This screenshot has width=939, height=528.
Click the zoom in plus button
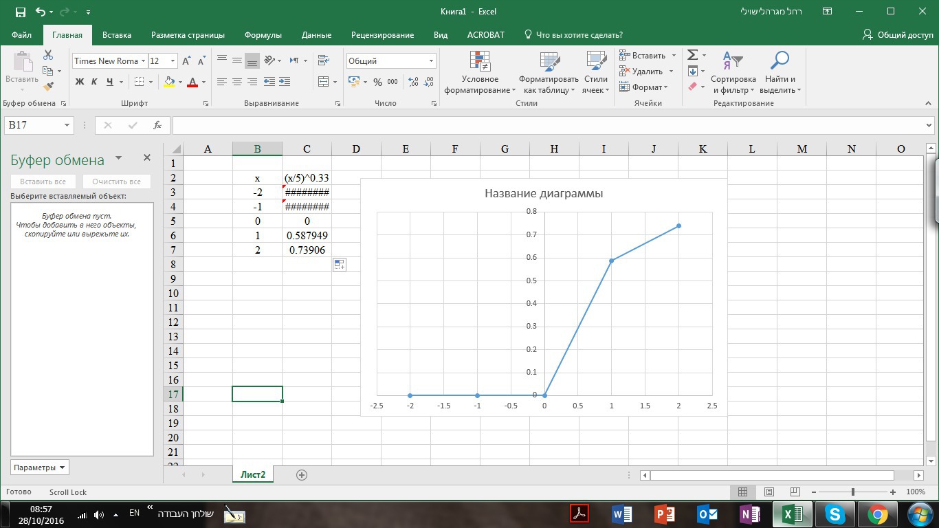tap(892, 492)
